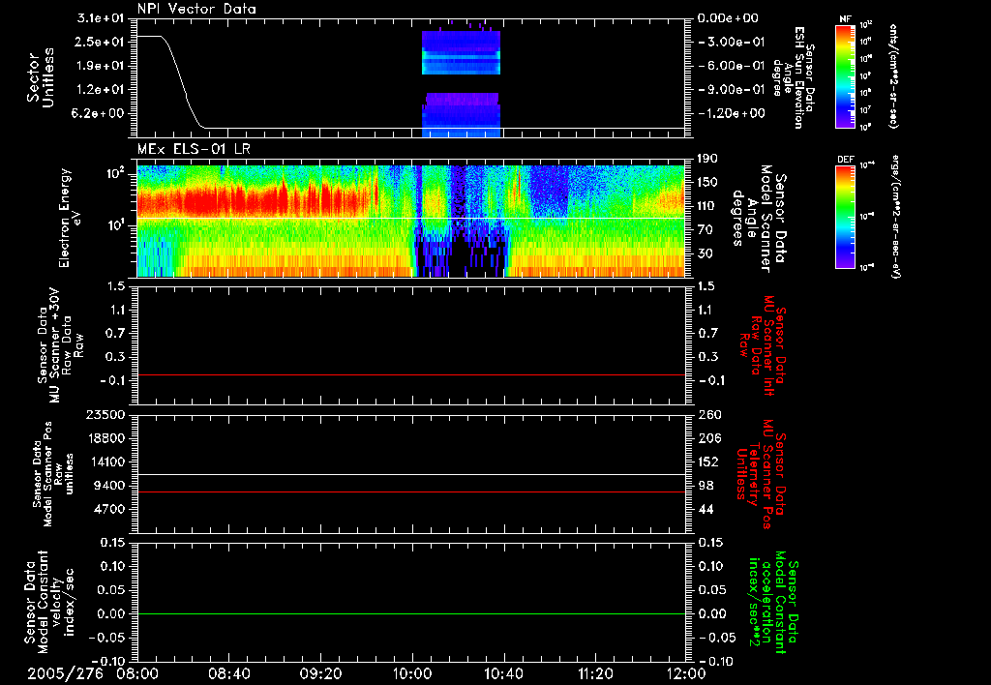Screen dimensions: 991x685
Task: Click the "08:40" time axis label
Action: (x=228, y=673)
